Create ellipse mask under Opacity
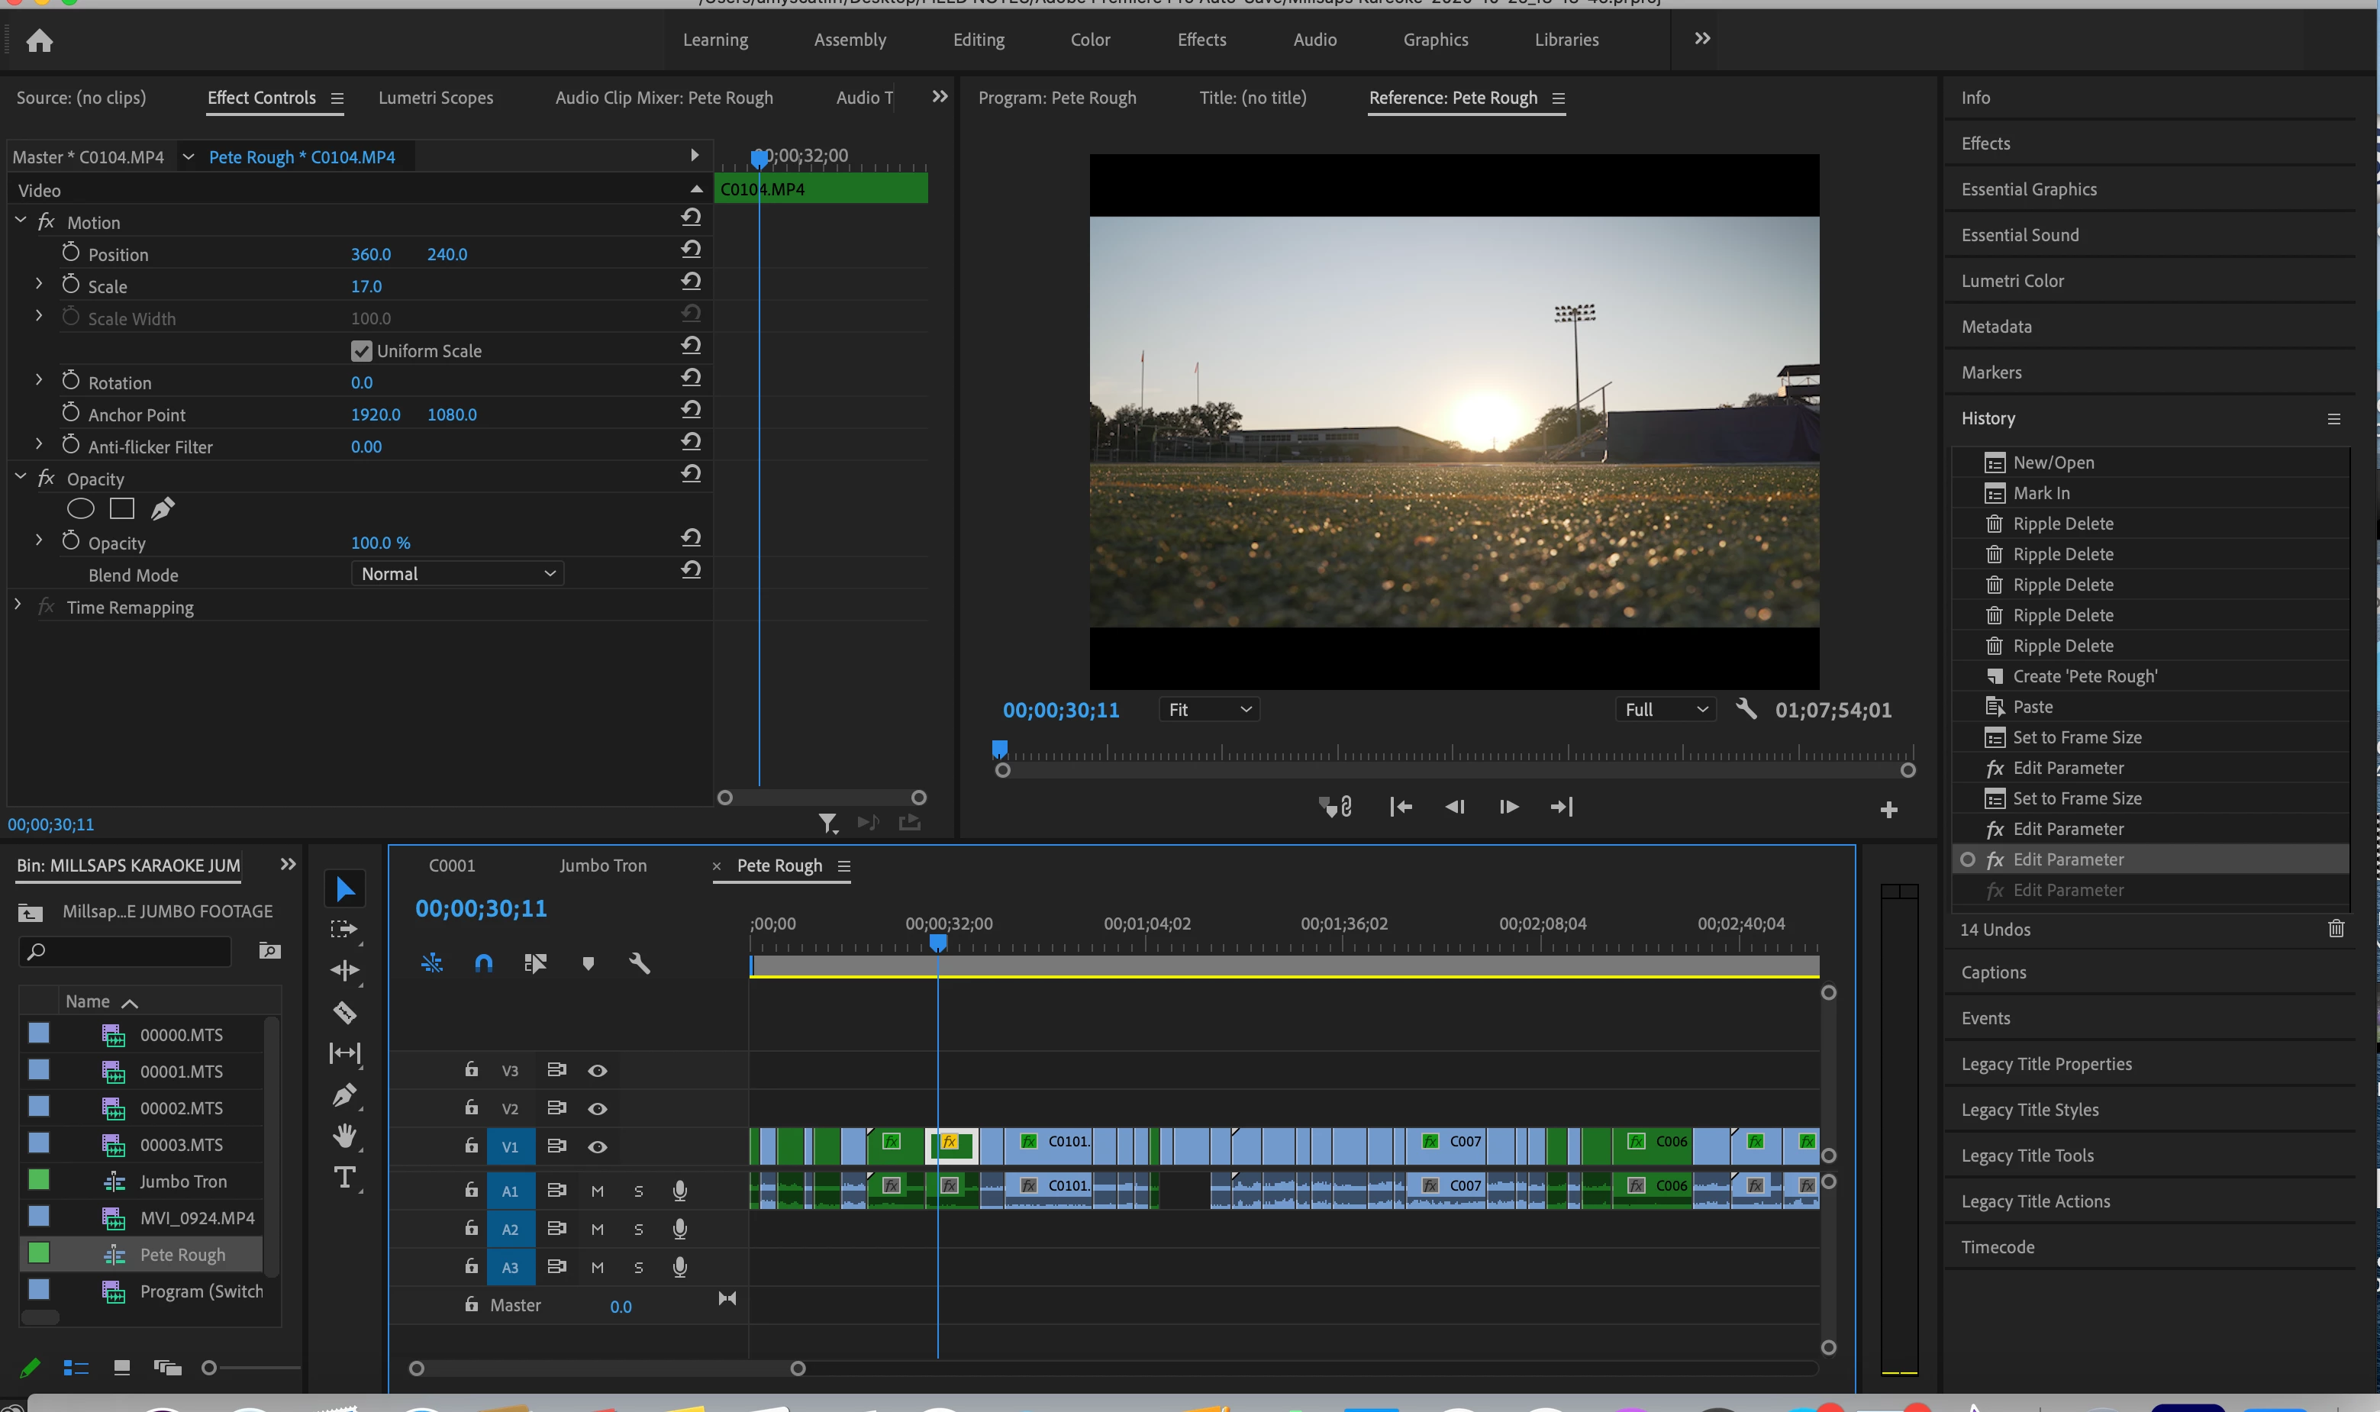This screenshot has height=1412, width=2380. click(x=81, y=509)
